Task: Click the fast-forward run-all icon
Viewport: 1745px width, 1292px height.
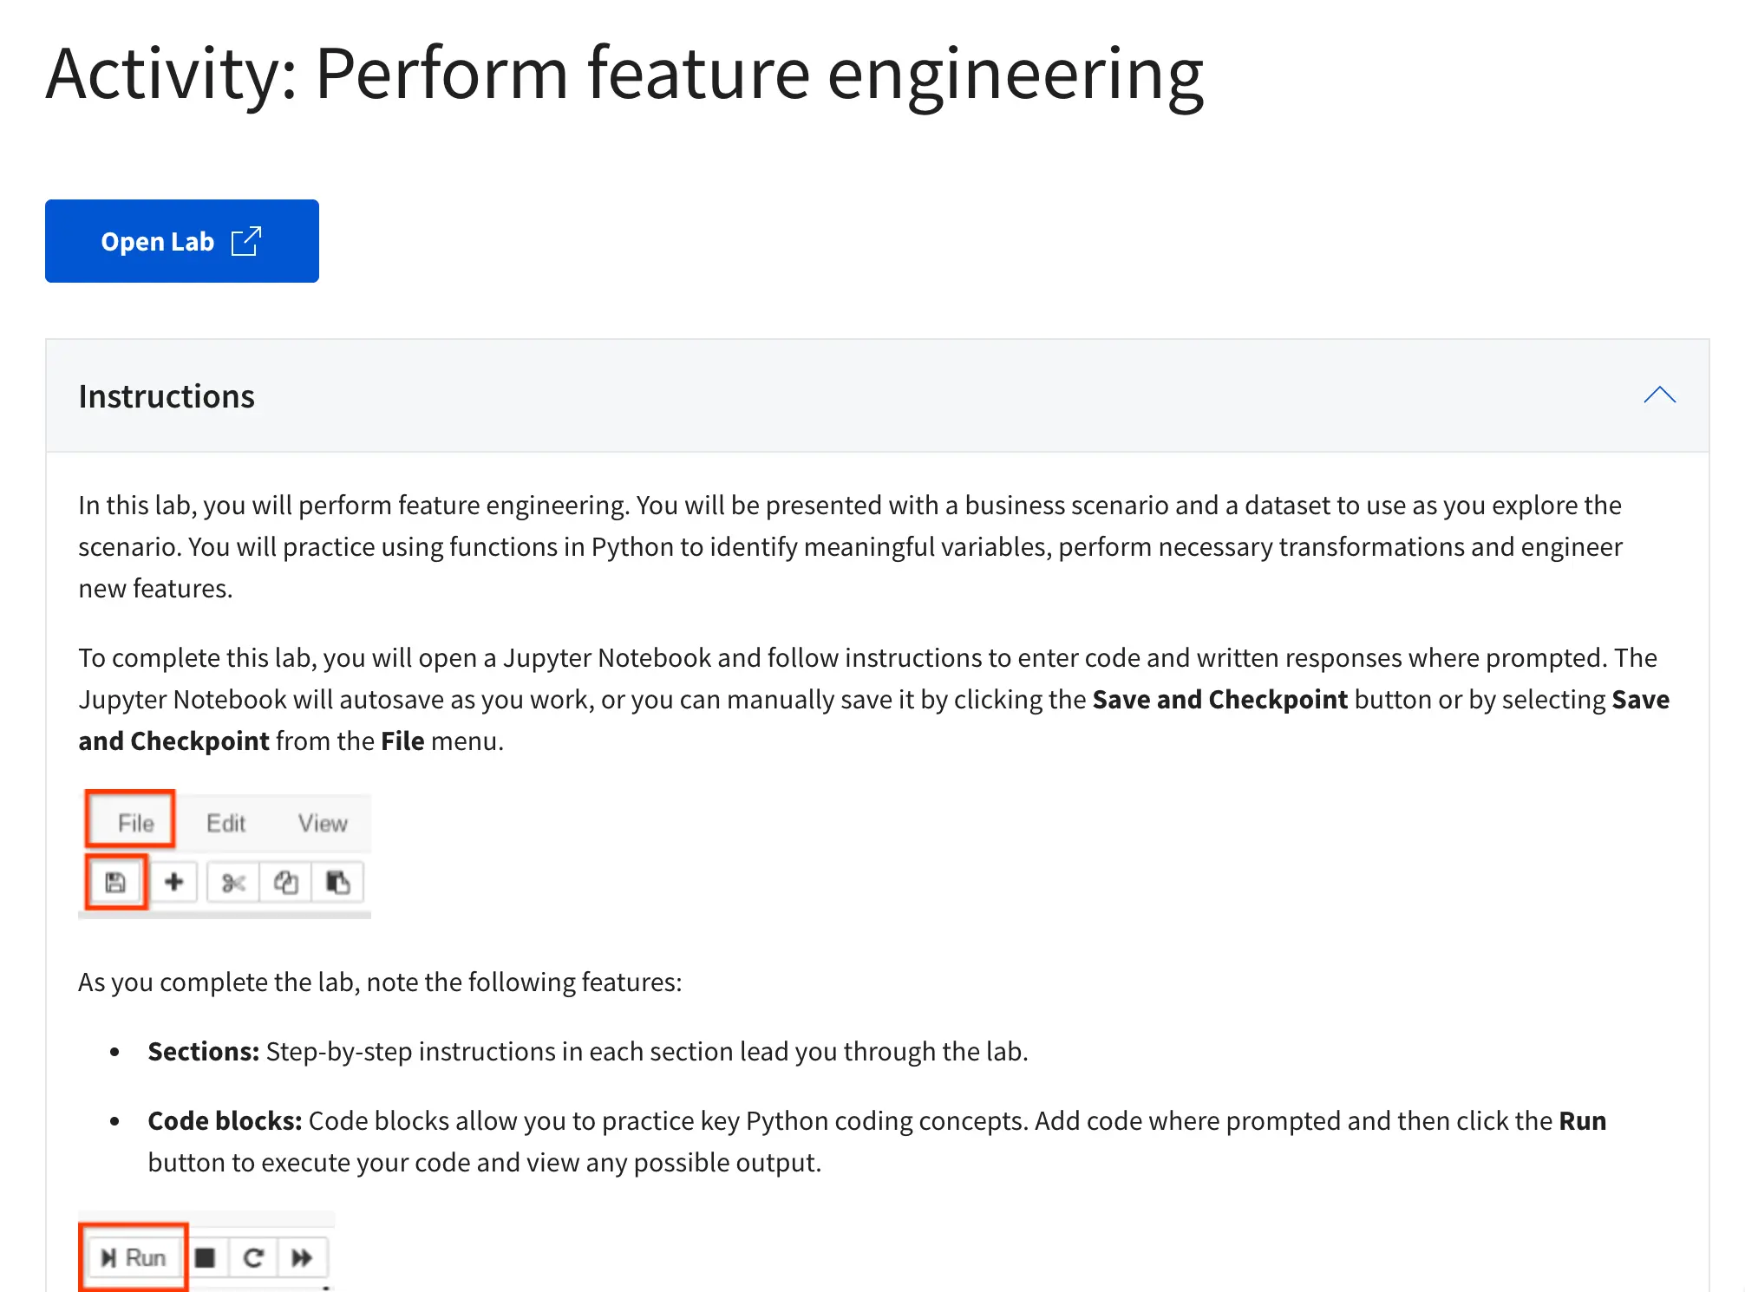Action: [x=302, y=1257]
